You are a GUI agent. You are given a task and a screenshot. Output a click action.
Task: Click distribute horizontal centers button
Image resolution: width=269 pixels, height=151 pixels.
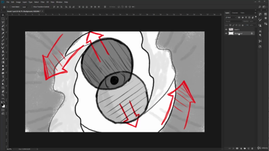[95, 7]
